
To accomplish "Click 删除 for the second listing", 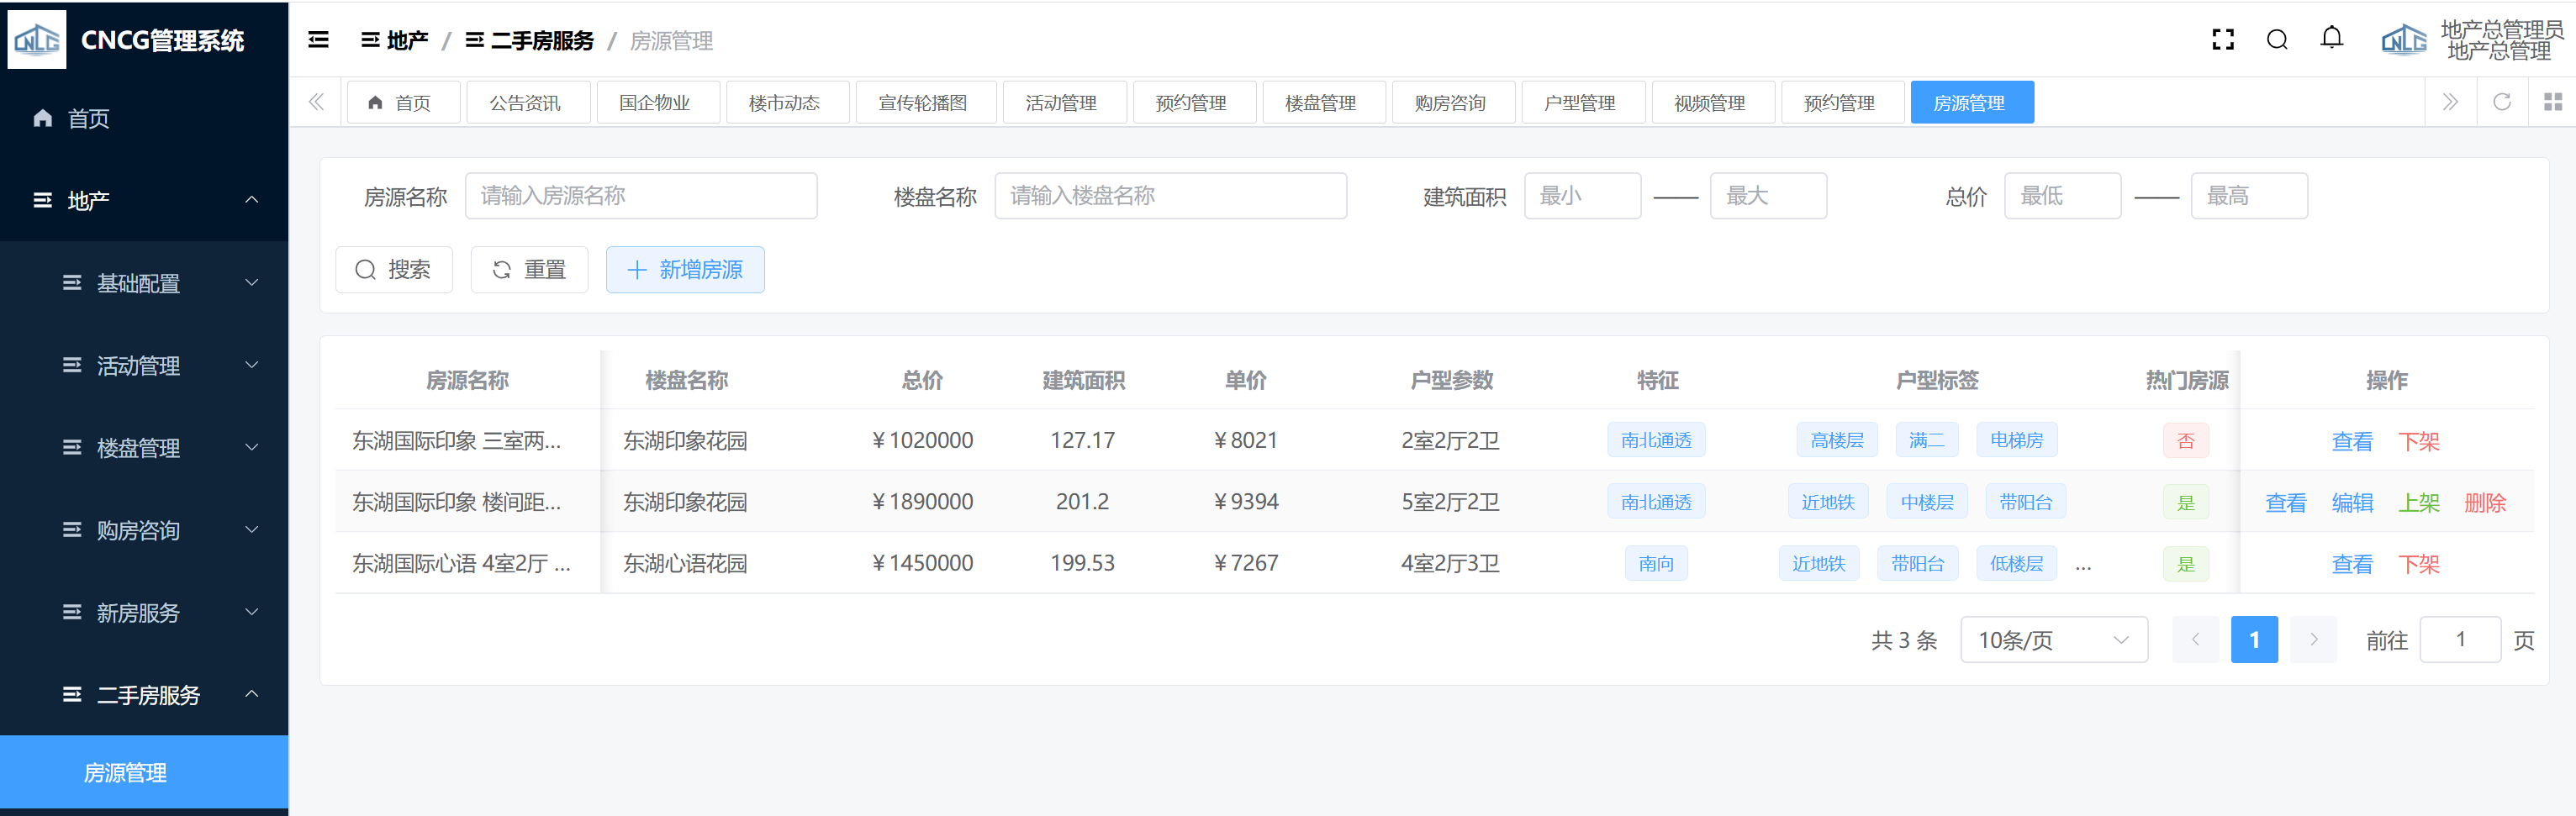I will (x=2484, y=503).
